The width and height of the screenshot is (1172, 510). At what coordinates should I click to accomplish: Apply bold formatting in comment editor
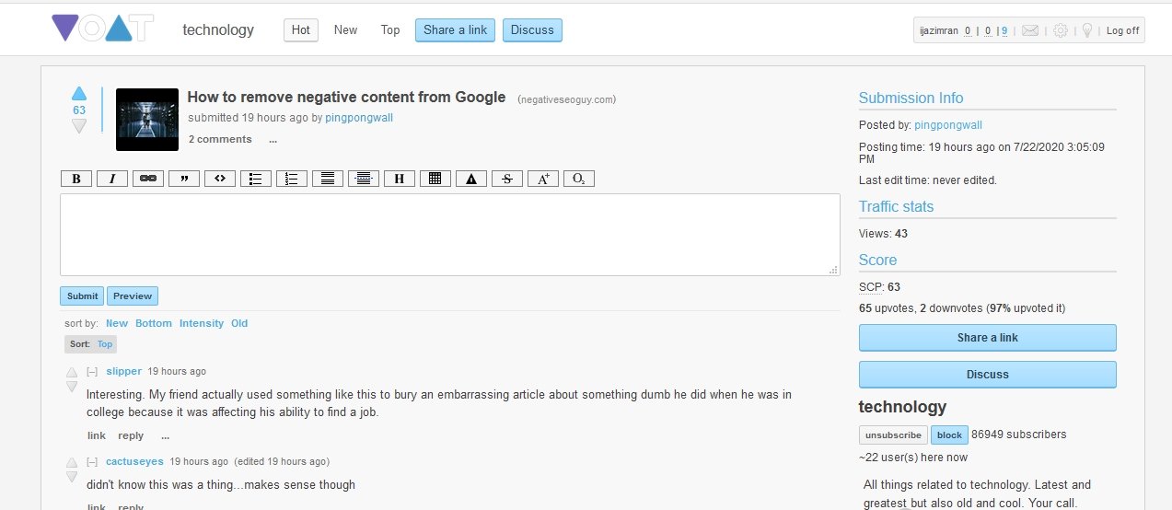coord(76,179)
